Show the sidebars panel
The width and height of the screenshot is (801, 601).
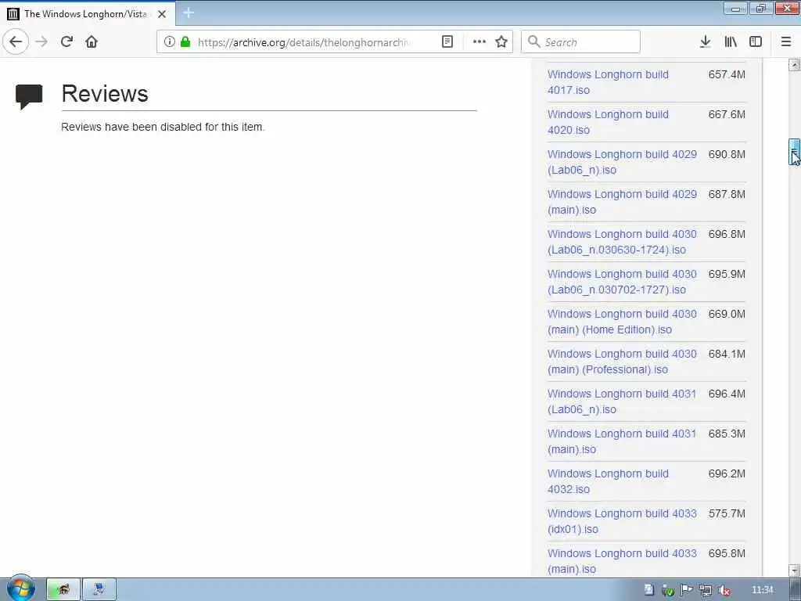click(x=756, y=41)
